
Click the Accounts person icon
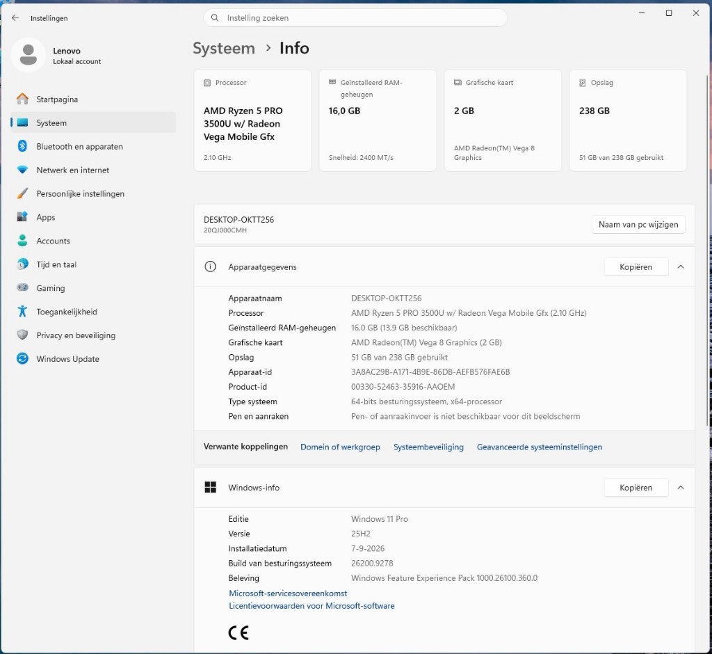click(x=22, y=241)
